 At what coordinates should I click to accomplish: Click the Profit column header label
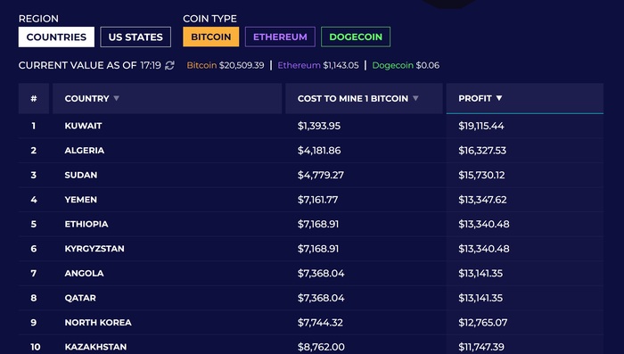(x=475, y=98)
